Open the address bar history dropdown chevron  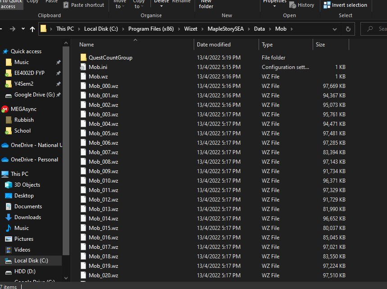(334, 28)
